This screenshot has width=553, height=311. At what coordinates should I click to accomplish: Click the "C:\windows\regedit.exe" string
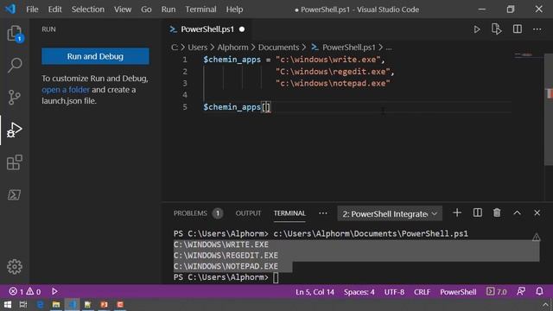(x=333, y=72)
